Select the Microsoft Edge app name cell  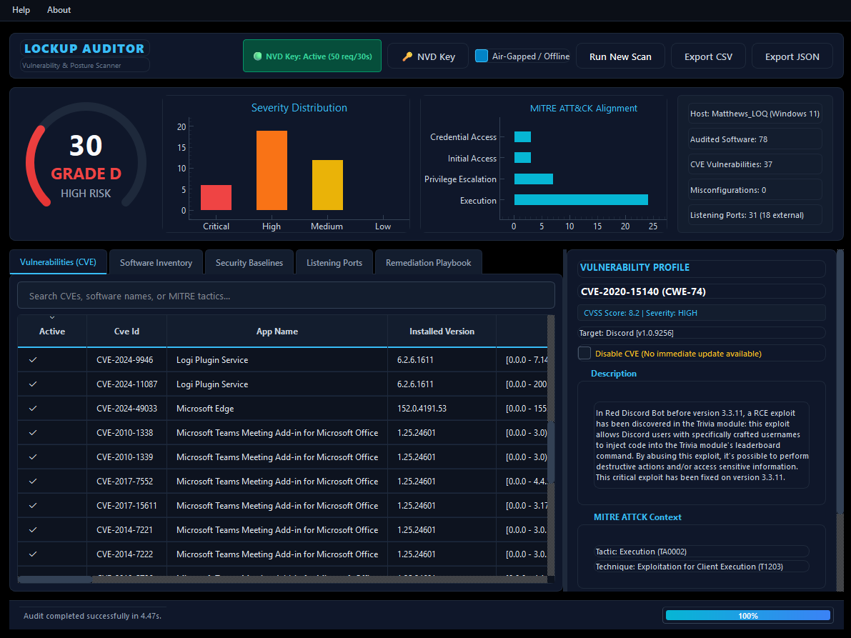pyautogui.click(x=277, y=409)
